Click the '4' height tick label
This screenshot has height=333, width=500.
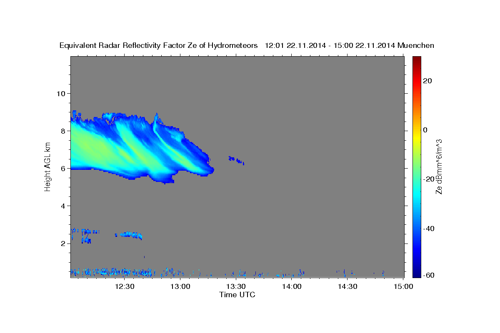[62, 206]
